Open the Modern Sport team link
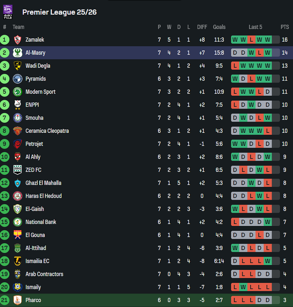This screenshot has width=293, height=307. pyautogui.click(x=40, y=92)
